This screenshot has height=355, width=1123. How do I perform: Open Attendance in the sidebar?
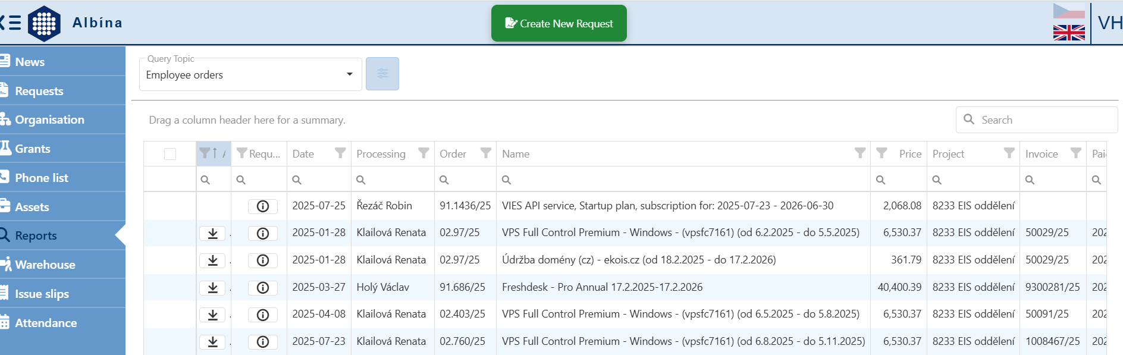pos(62,323)
